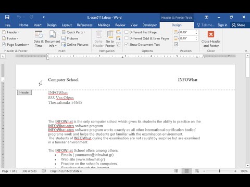Open the Document Info dropdown
Viewport: 250px width, 187px height.
(x=53, y=39)
